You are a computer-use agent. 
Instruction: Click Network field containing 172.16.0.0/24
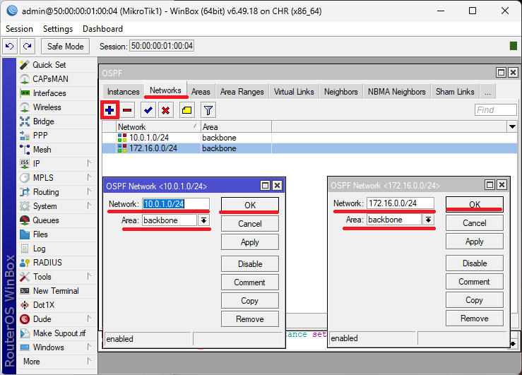pyautogui.click(x=400, y=203)
